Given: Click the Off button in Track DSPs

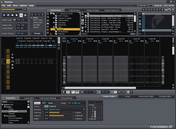Looking at the screenshot, I should (x=44, y=103).
